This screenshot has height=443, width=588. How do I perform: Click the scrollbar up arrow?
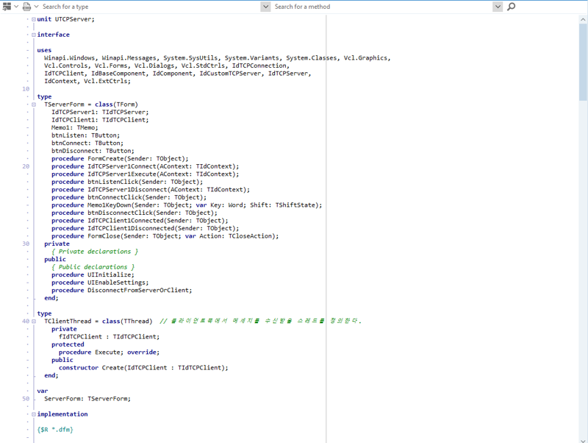[x=583, y=19]
